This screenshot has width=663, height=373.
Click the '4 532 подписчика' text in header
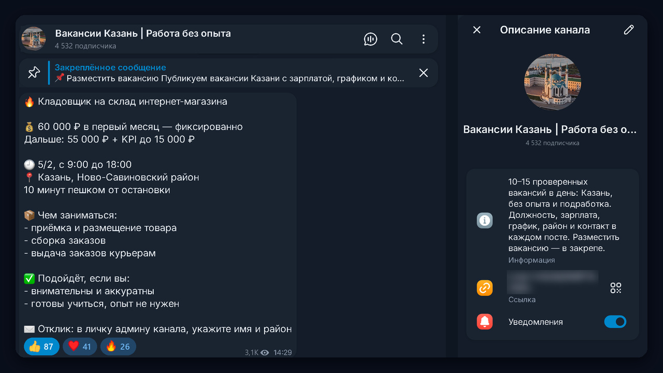(x=85, y=46)
